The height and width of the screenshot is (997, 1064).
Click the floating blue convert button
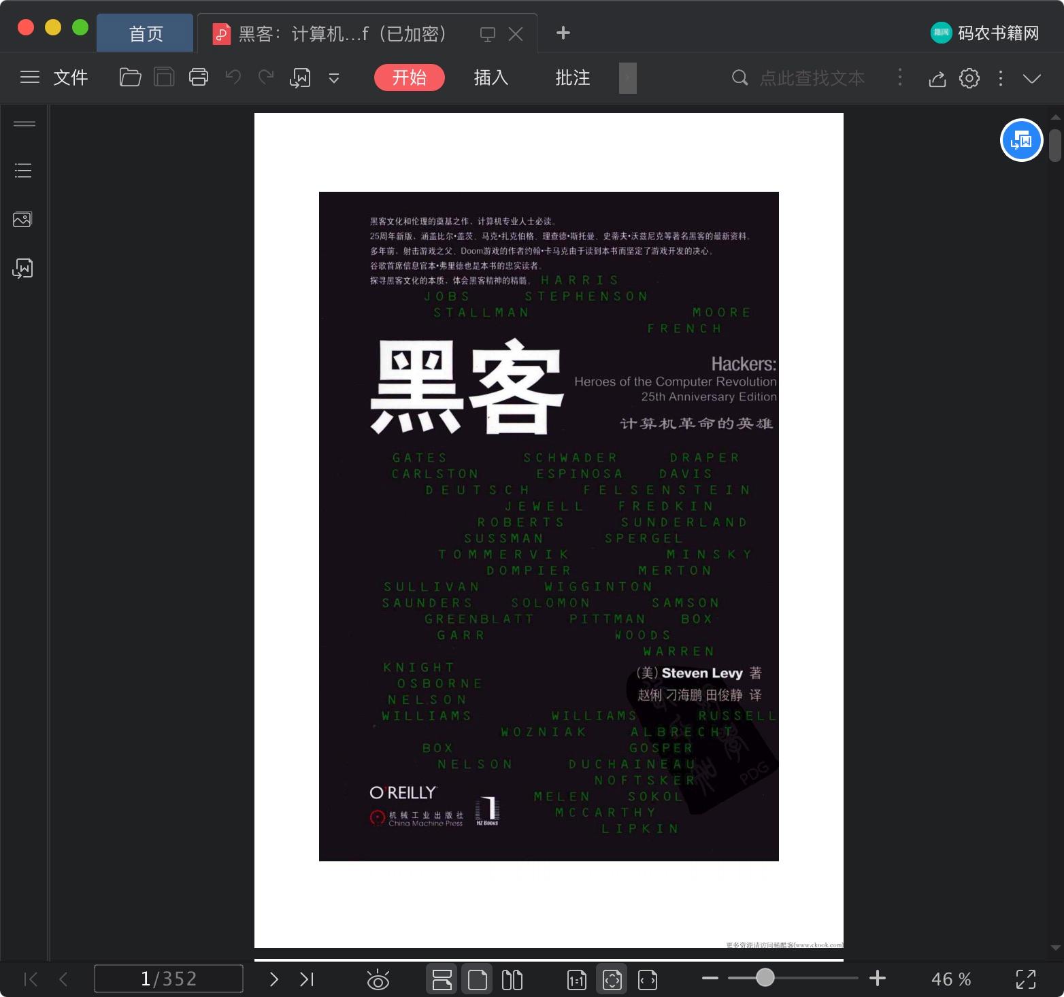[1021, 140]
